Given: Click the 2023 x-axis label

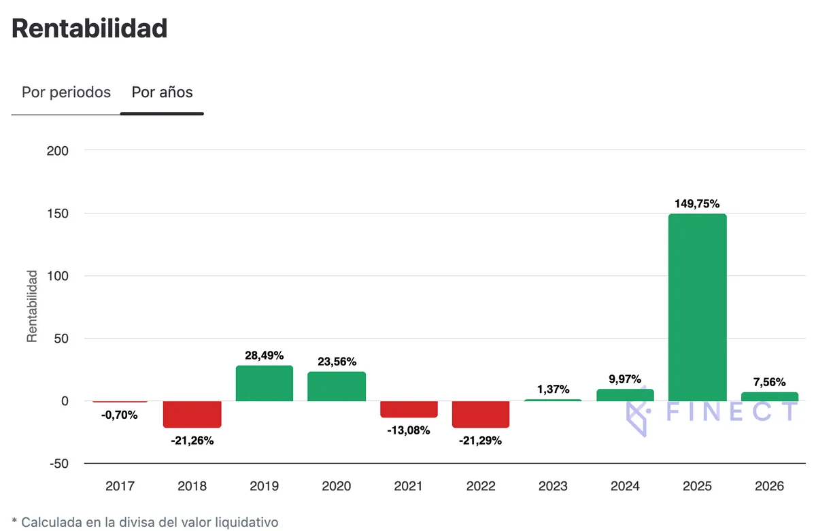Looking at the screenshot, I should pyautogui.click(x=553, y=486).
